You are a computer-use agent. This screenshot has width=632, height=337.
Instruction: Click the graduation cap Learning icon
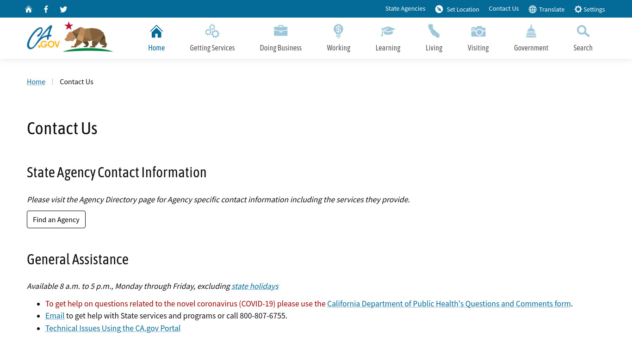[x=388, y=31]
